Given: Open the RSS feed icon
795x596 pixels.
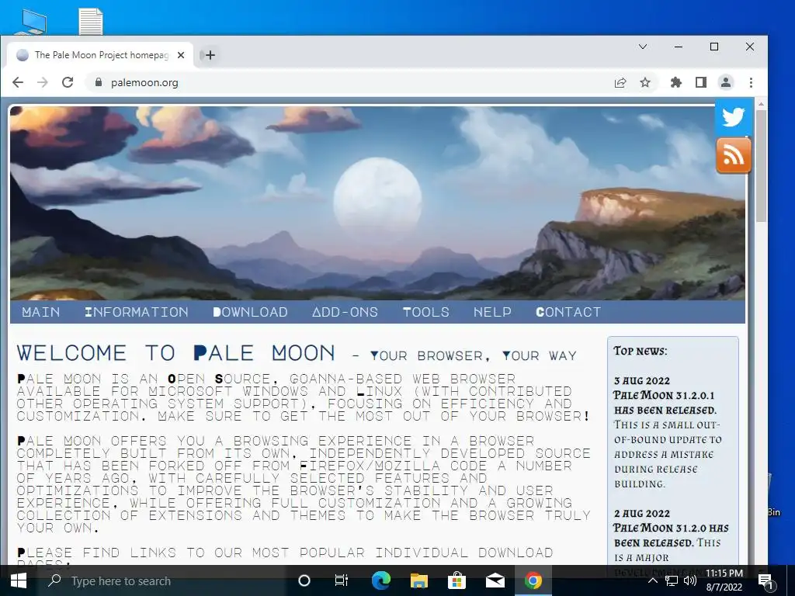Looking at the screenshot, I should (x=733, y=155).
